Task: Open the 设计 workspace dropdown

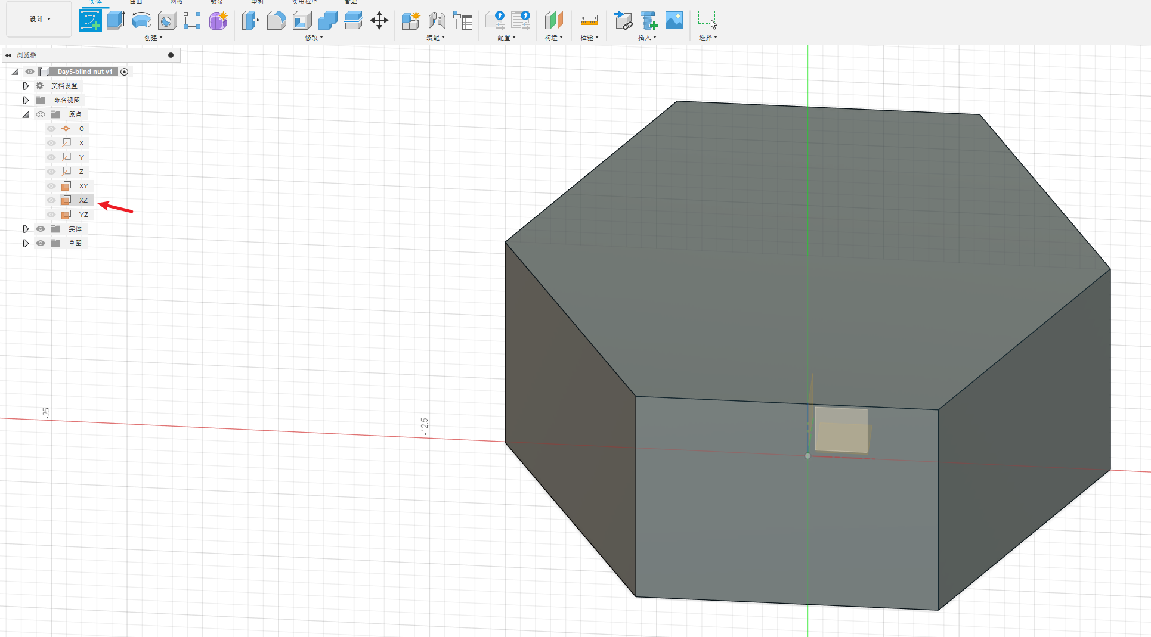Action: (39, 19)
